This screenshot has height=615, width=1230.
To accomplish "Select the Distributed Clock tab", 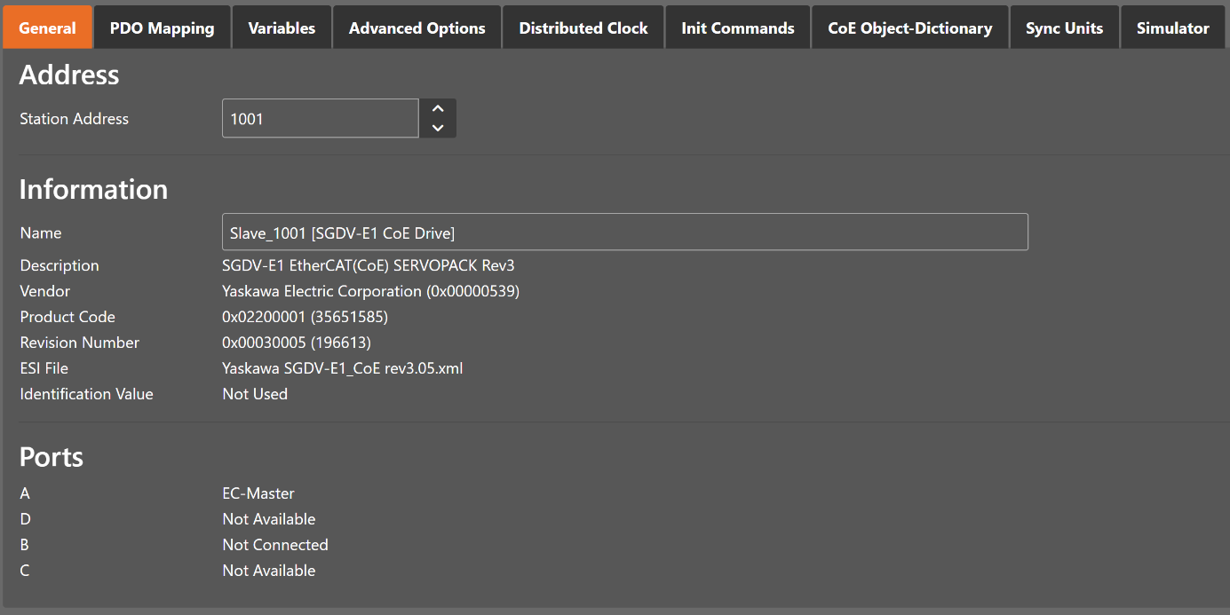I will pos(583,28).
